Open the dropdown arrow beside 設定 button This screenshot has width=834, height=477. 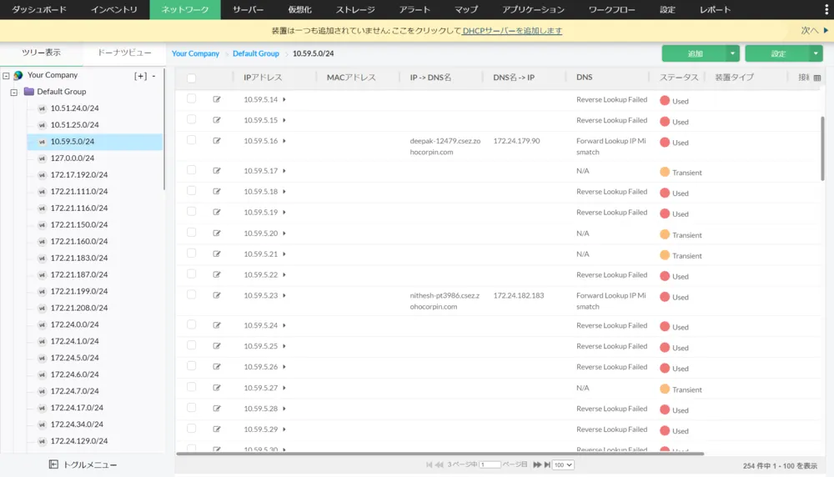point(816,53)
